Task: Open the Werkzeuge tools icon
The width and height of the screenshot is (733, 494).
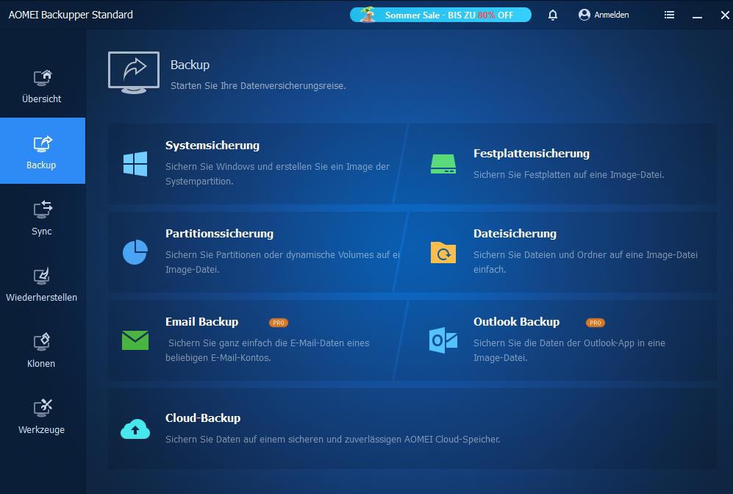Action: [43, 408]
